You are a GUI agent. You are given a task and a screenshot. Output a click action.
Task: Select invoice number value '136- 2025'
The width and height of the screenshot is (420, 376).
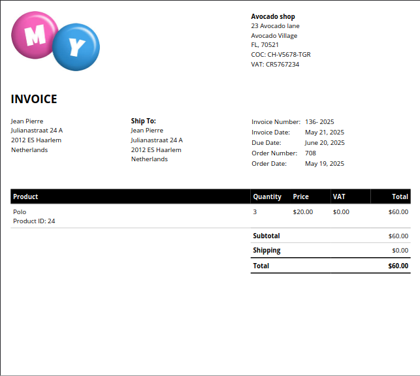click(x=319, y=122)
